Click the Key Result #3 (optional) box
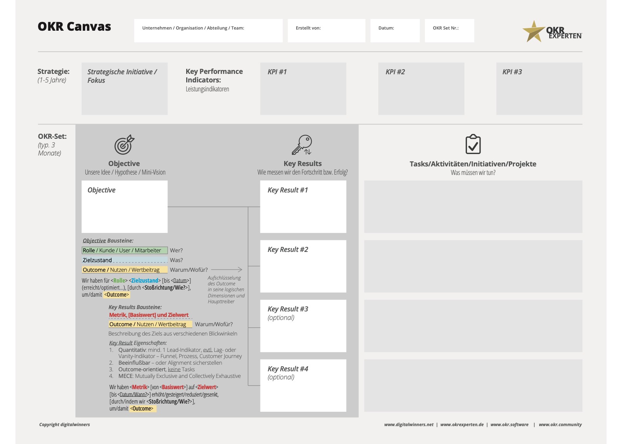622x444 pixels. 303,326
